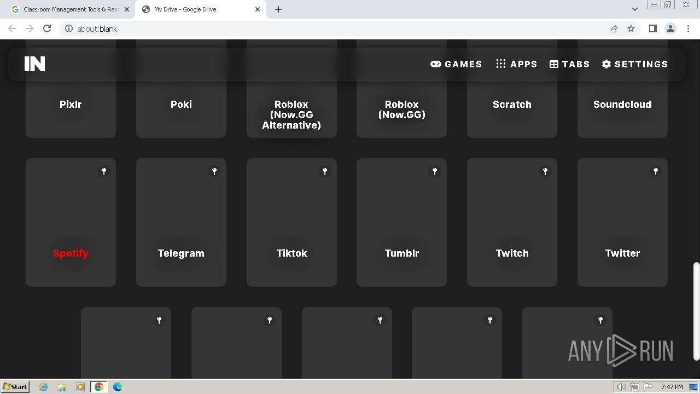
Task: Open the Chrome profile menu
Action: click(x=670, y=28)
